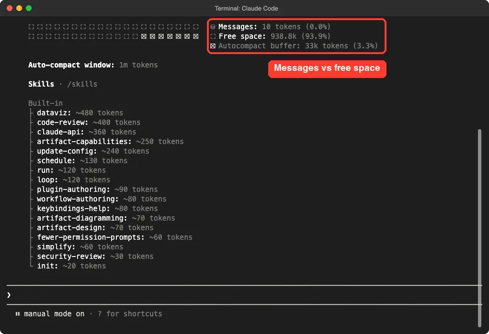
Task: Click the manual mode pause icon
Action: pos(17,314)
